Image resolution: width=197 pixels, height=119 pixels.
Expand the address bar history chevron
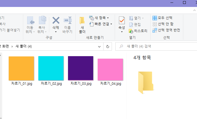point(99,47)
